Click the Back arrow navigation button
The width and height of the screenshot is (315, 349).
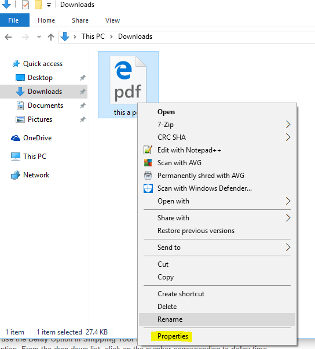tap(8, 37)
